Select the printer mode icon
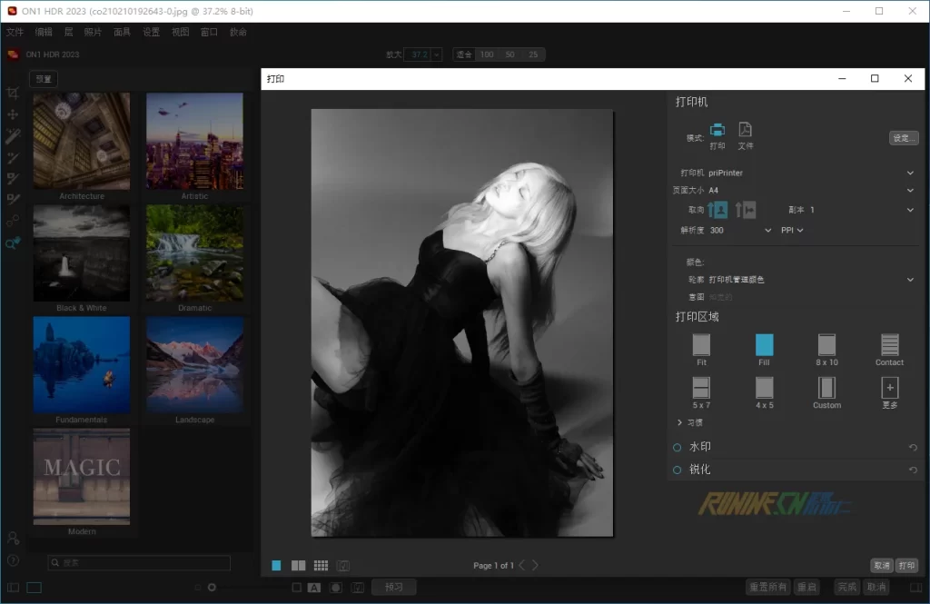Screen dimensions: 930x604 pyautogui.click(x=717, y=130)
